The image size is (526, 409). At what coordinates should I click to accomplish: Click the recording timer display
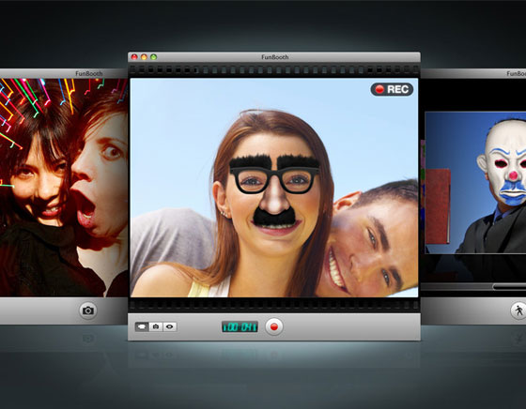click(x=240, y=326)
